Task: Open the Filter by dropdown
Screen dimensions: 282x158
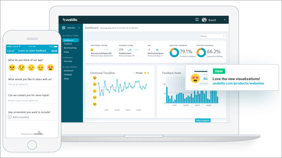Action: 212,36
